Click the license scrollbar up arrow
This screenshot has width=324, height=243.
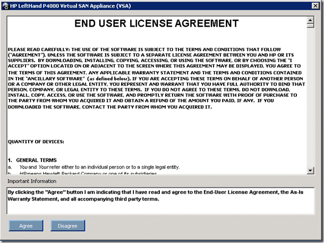coord(310,20)
